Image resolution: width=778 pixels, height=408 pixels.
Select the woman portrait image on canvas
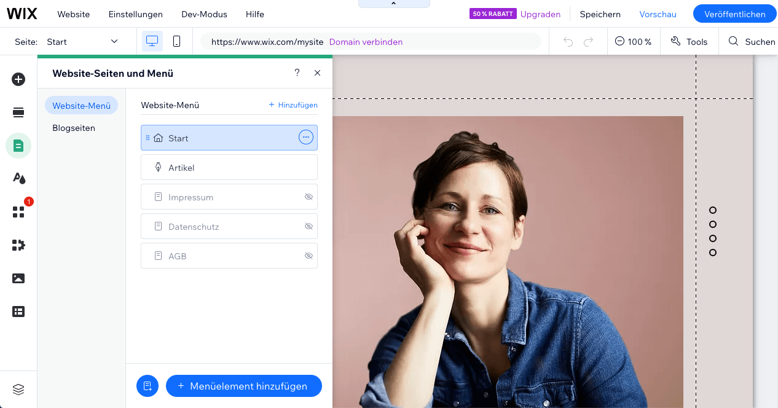tap(508, 262)
